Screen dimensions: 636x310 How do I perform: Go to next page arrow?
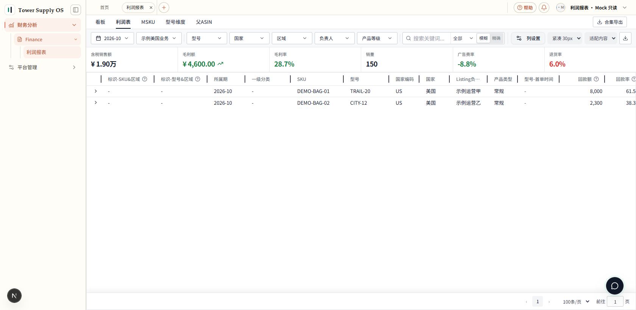tap(549, 302)
